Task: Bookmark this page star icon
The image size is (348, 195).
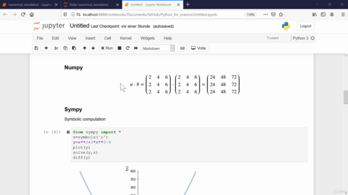Action: pos(281,15)
